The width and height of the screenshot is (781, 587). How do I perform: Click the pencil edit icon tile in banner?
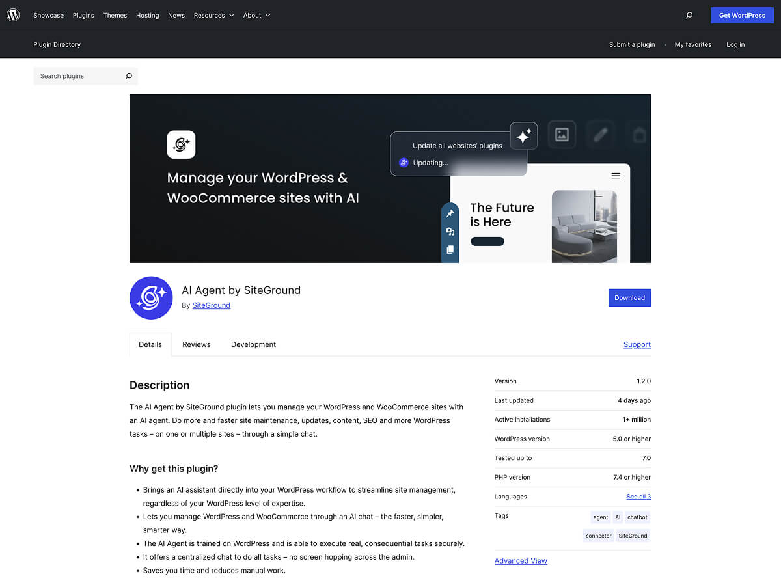(x=600, y=135)
